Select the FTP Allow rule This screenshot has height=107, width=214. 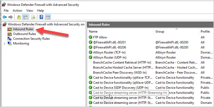point(100,37)
